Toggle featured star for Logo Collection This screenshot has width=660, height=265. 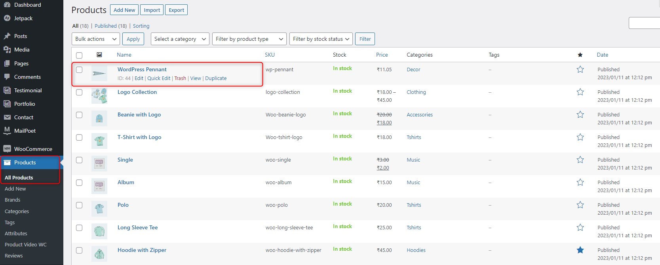click(580, 92)
